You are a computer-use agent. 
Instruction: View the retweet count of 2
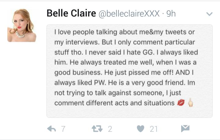(x=110, y=129)
